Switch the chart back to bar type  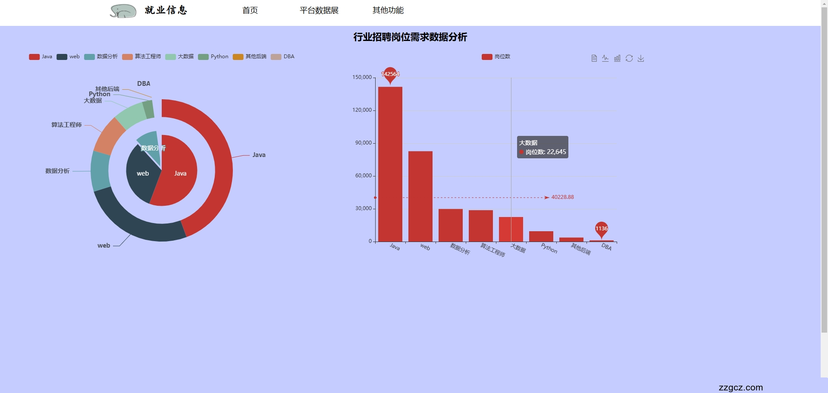(x=617, y=58)
